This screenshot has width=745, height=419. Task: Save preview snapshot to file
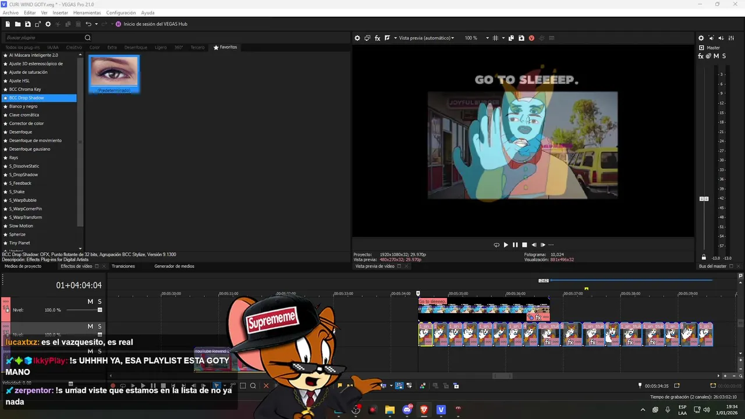[x=521, y=38]
